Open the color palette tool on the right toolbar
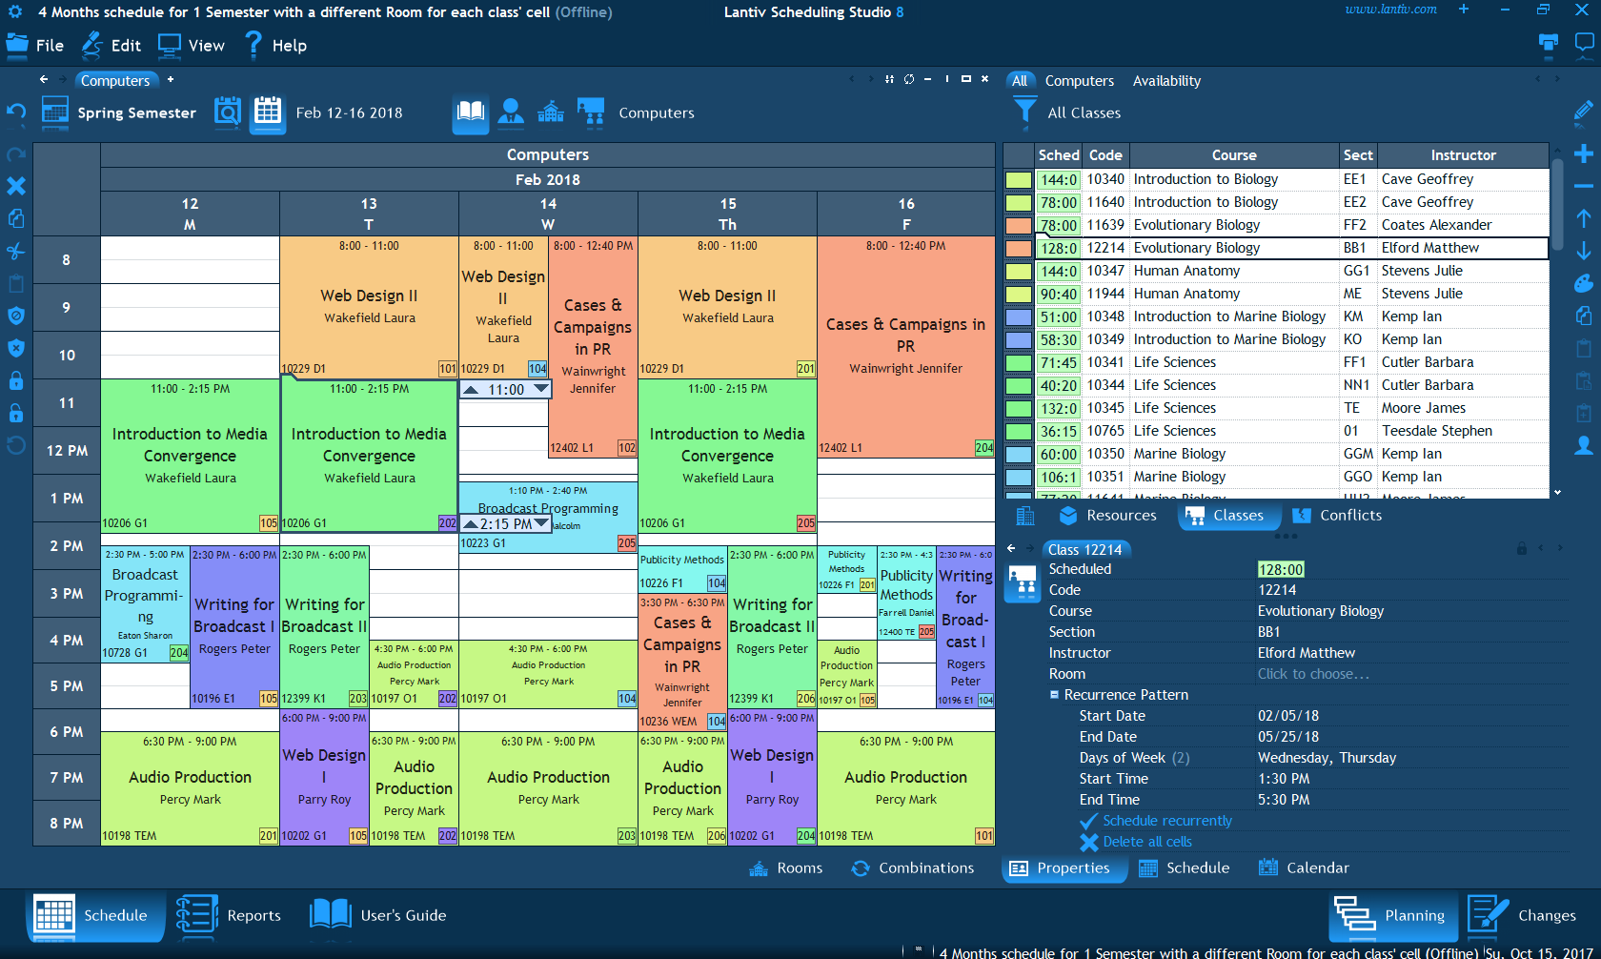This screenshot has width=1601, height=959. click(x=1583, y=283)
